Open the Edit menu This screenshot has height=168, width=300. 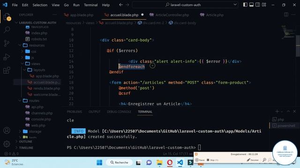25,5
